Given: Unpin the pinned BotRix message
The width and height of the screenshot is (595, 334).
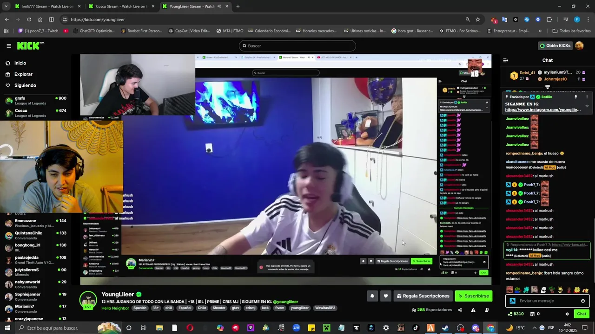Looking at the screenshot, I should [x=575, y=97].
